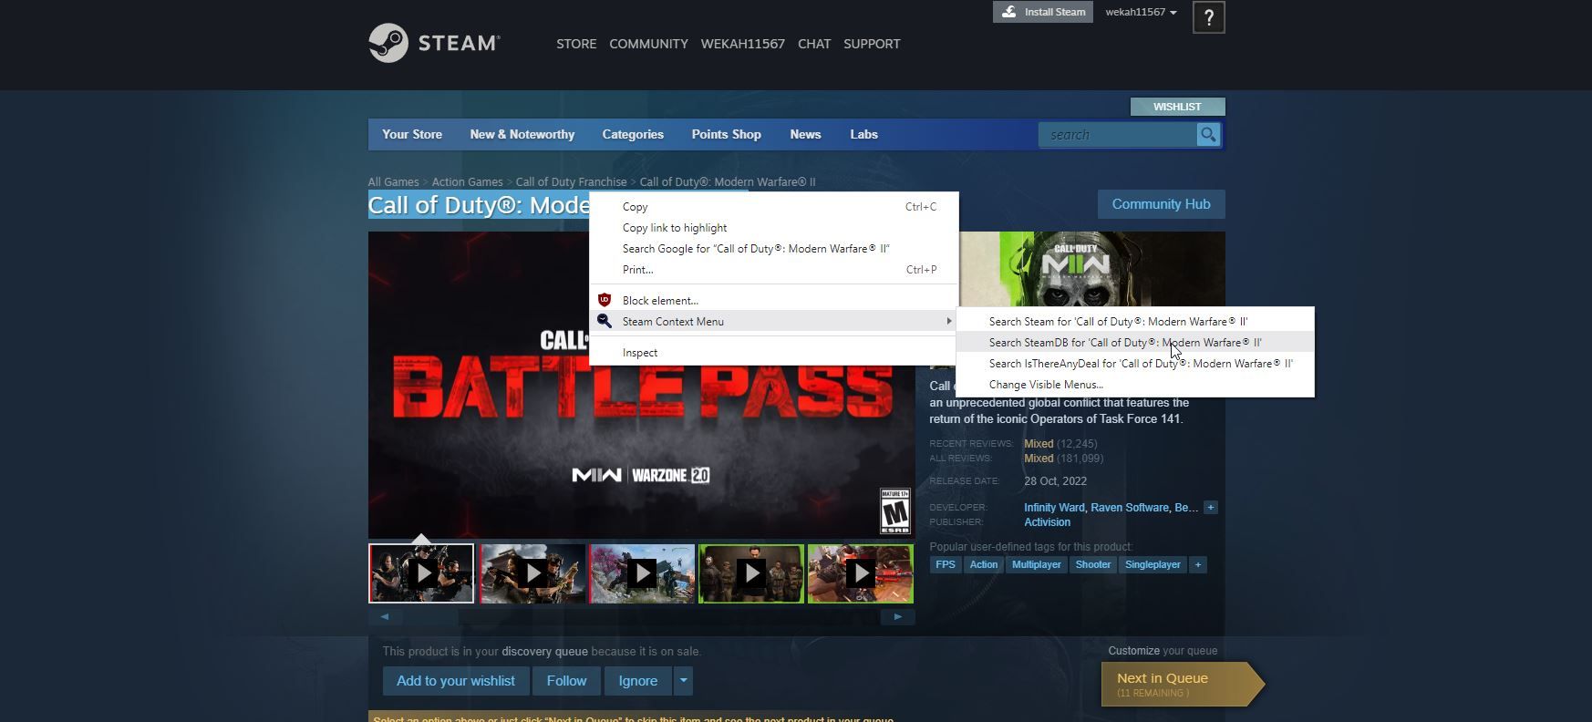This screenshot has height=722, width=1592.
Task: Open Change Visible Menus option
Action: pyautogui.click(x=1135, y=385)
